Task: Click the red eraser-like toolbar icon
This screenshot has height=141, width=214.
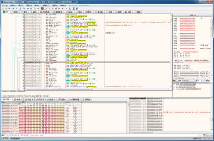Action: pyautogui.click(x=56, y=9)
